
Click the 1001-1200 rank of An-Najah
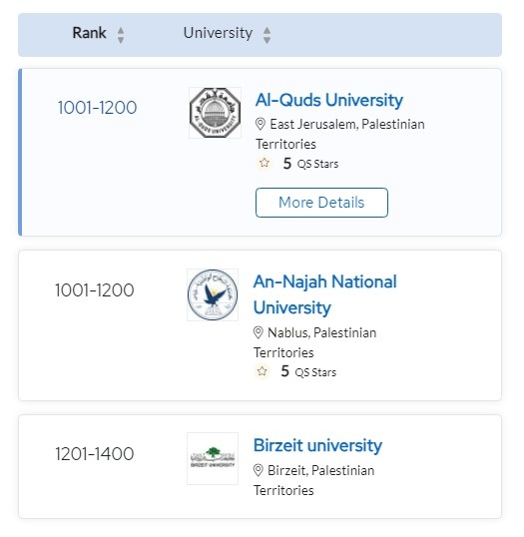95,290
